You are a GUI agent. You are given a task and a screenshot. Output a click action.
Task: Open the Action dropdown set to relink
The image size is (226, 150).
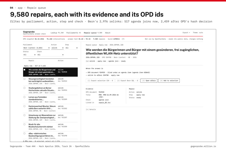(x=57, y=48)
